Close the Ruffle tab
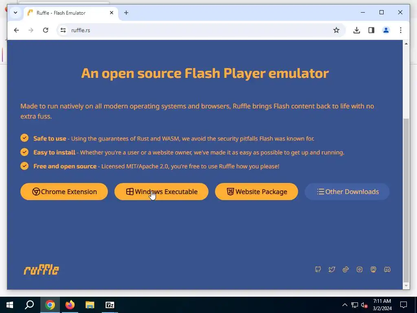 coord(112,13)
